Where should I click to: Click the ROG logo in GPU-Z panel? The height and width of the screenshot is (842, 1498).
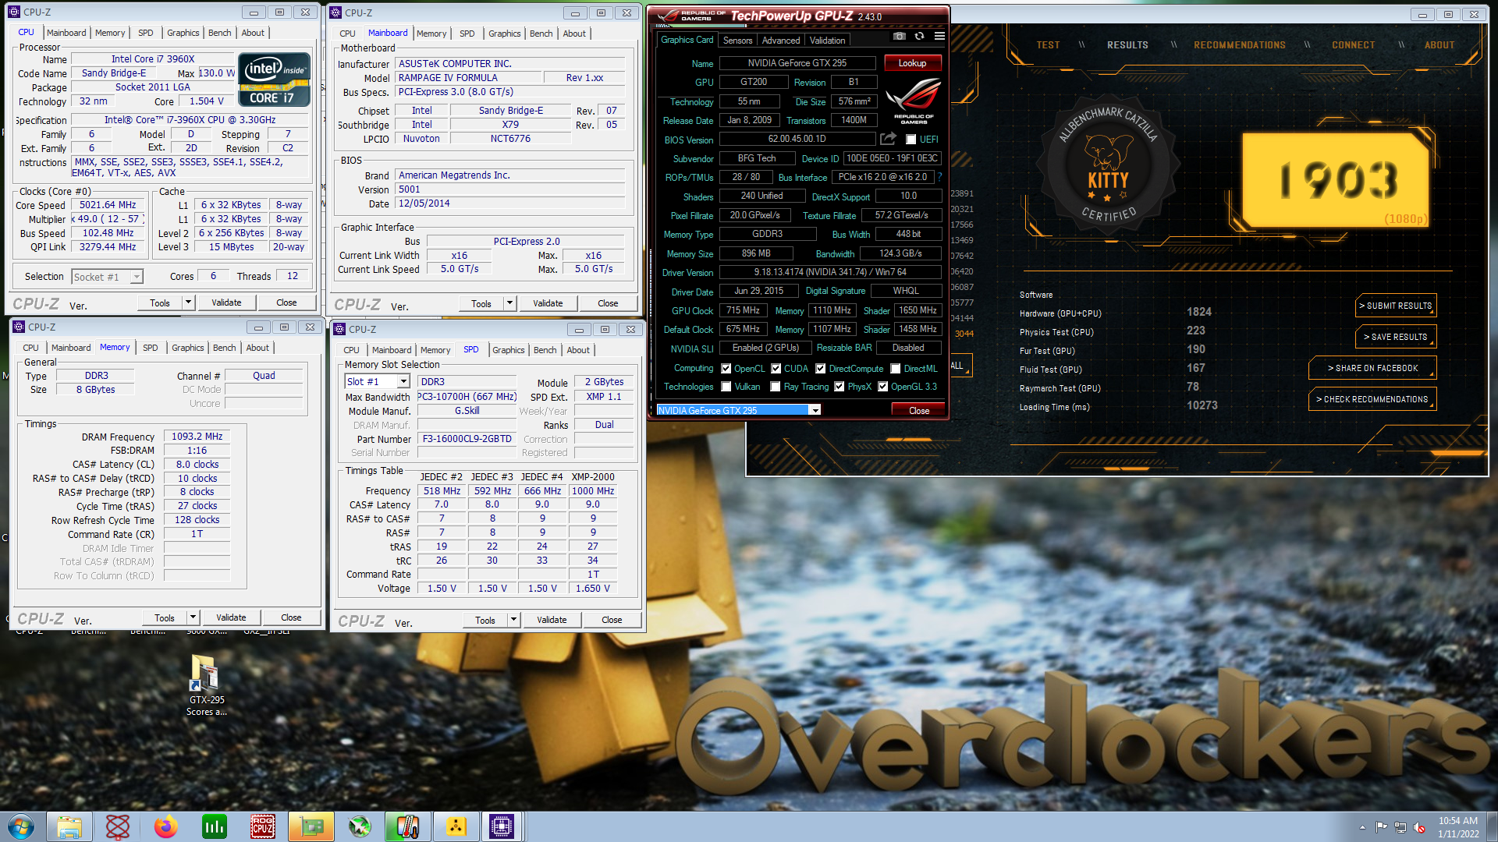914,102
